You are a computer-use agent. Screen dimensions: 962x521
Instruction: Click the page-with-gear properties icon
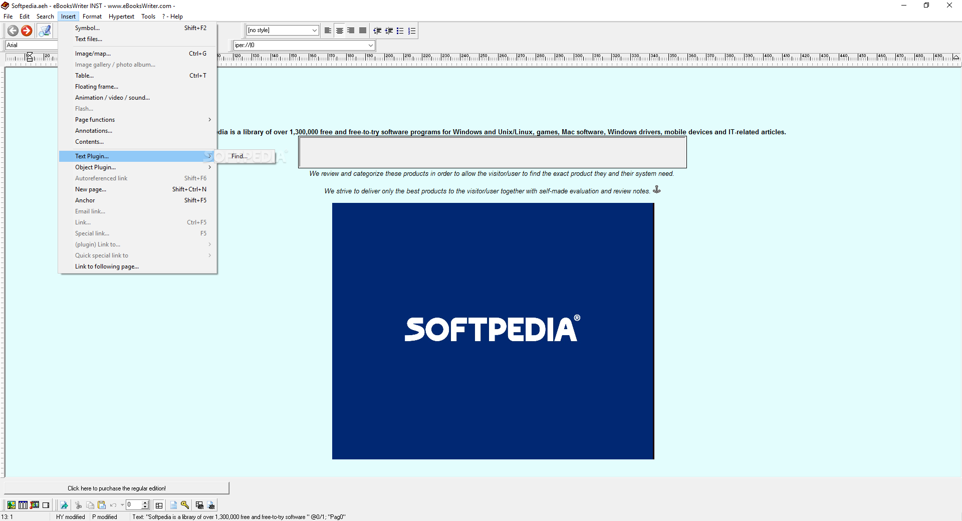pyautogui.click(x=211, y=505)
